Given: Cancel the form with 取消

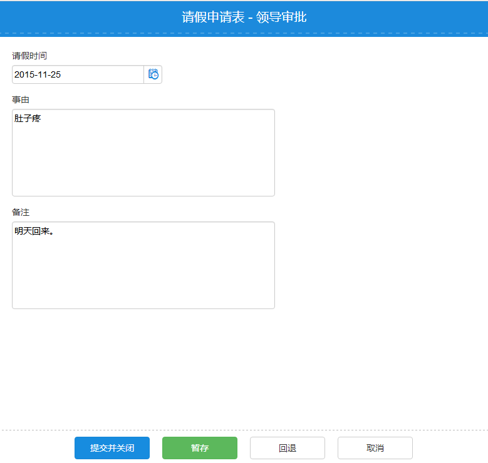Looking at the screenshot, I should pyautogui.click(x=375, y=448).
